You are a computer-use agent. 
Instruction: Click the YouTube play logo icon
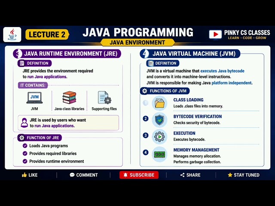pyautogui.click(x=215, y=34)
